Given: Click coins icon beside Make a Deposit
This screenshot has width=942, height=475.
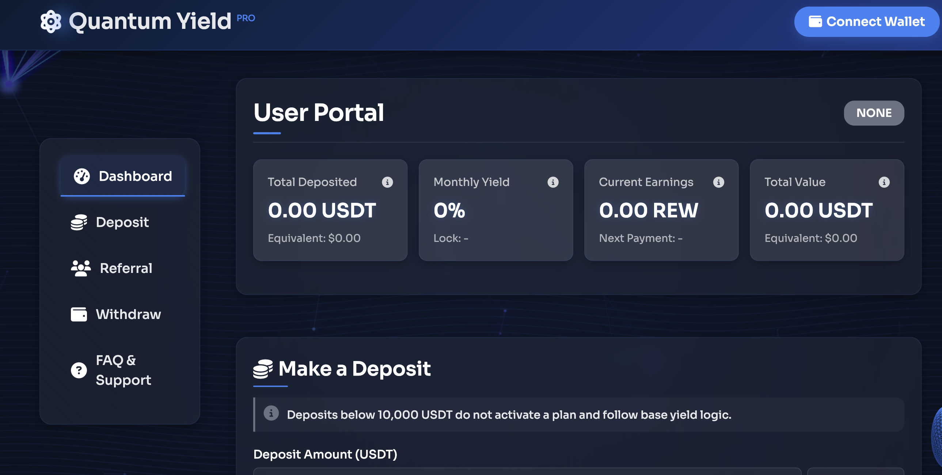Looking at the screenshot, I should click(x=263, y=369).
